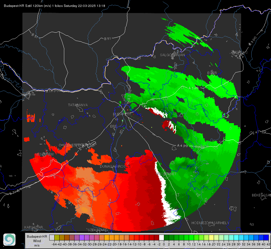This screenshot has height=249, width=271.
Task: Click the Heves county label
Action: tap(205, 112)
